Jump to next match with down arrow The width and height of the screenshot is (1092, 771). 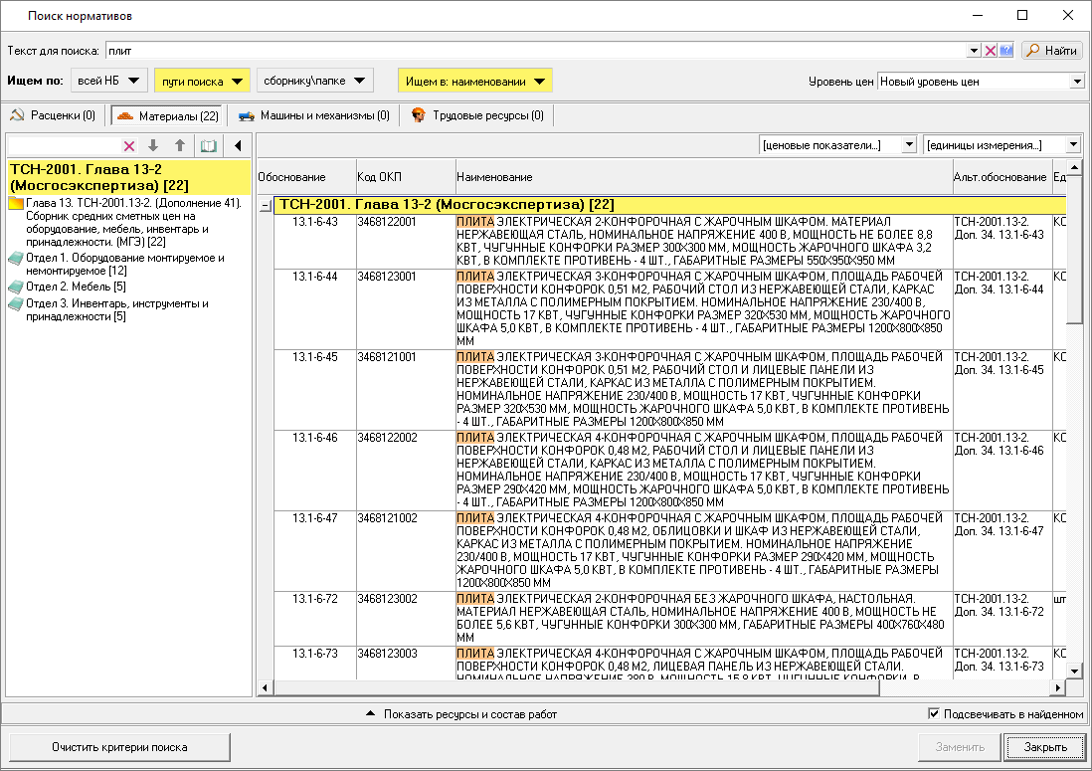153,146
